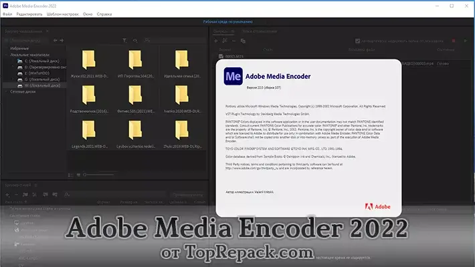Select drive W: (Локальный диск)
This screenshot has width=475, height=267.
coord(39,85)
